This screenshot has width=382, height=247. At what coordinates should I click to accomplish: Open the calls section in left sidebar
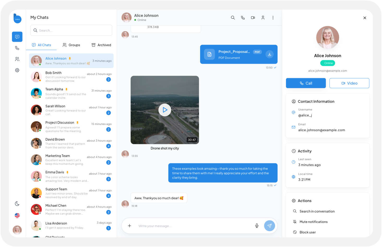pos(17,48)
